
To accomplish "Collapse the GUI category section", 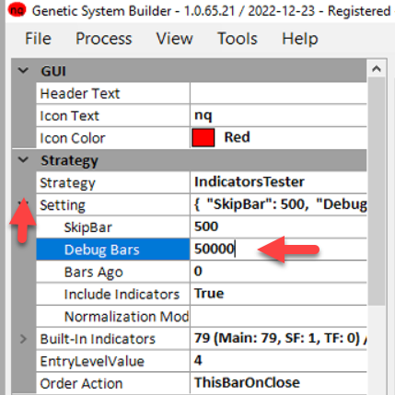I will click(23, 71).
